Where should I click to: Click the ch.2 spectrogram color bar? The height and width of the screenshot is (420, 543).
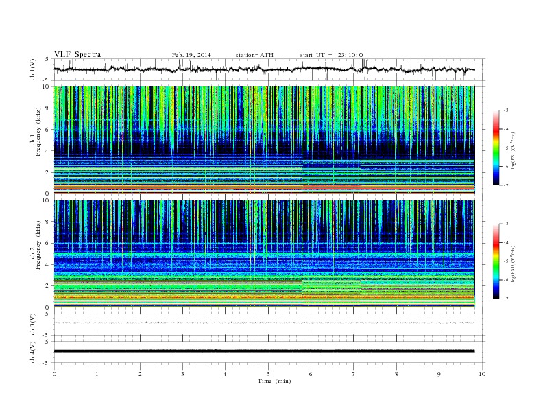[496, 261]
